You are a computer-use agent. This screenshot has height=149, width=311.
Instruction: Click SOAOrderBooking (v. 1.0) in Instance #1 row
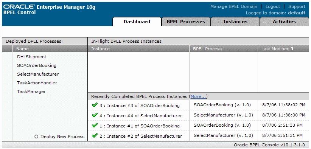click(222, 125)
